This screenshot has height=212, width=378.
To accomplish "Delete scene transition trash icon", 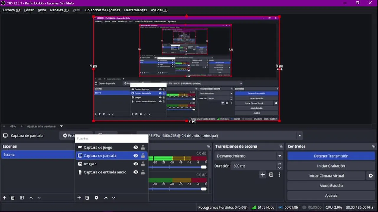I will click(271, 175).
